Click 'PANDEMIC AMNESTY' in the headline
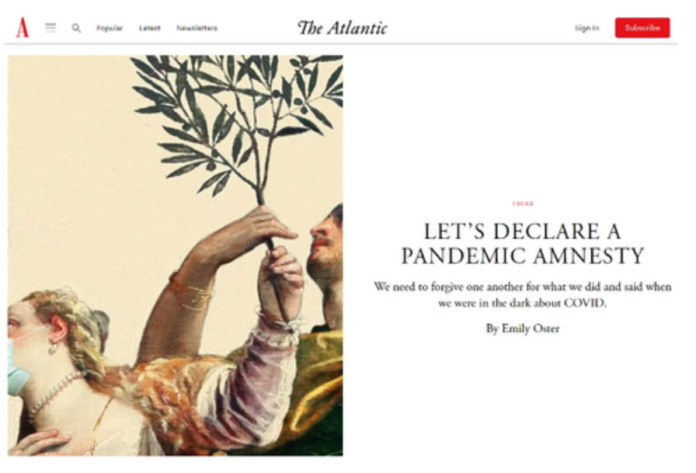 click(x=523, y=256)
